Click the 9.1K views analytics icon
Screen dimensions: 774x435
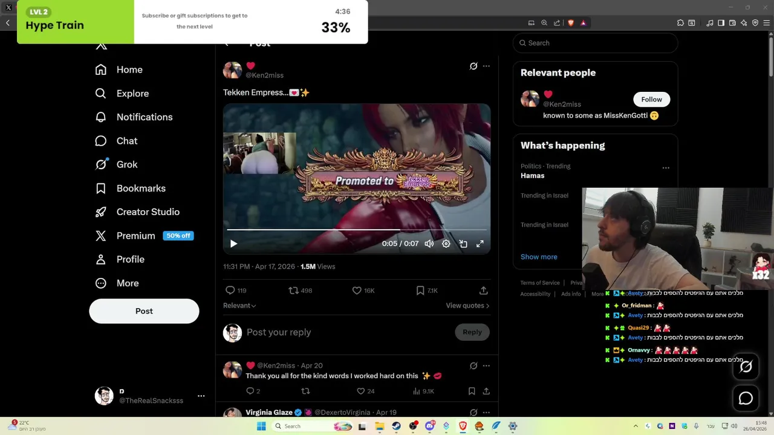point(416,391)
